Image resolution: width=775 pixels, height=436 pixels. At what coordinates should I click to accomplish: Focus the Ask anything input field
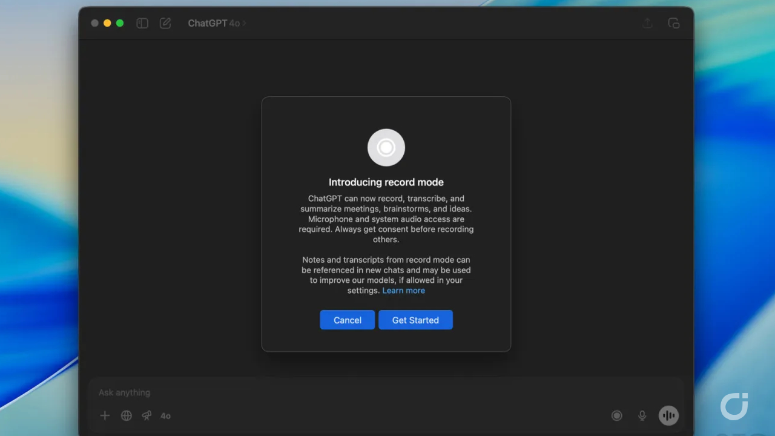[x=386, y=392]
